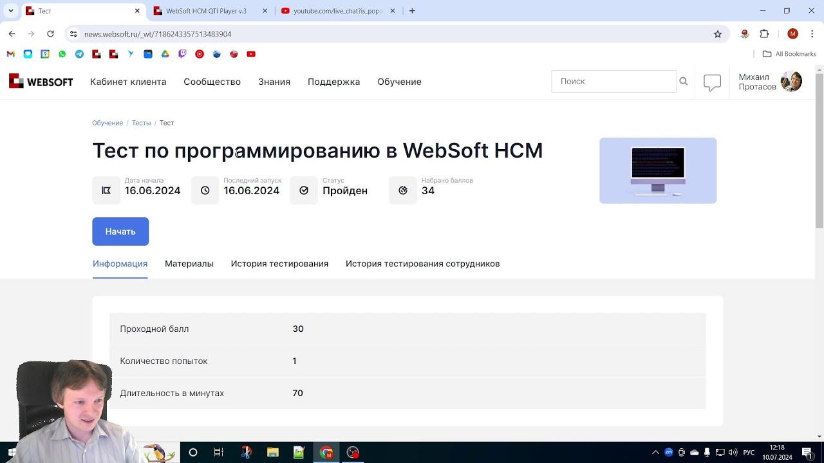This screenshot has width=824, height=463.
Task: Click Обучение breadcrumb link
Action: point(108,123)
